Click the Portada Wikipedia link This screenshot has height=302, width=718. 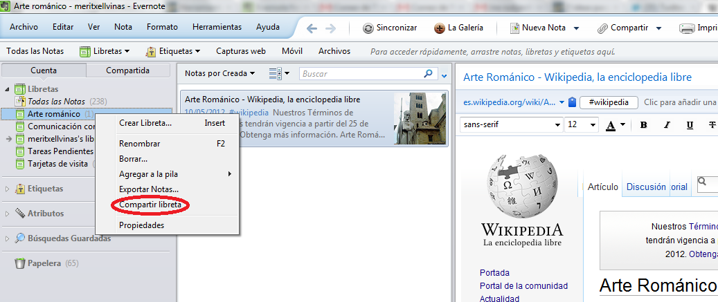[494, 273]
